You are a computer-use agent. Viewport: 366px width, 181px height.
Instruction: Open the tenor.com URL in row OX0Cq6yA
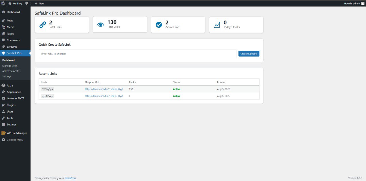(104, 89)
